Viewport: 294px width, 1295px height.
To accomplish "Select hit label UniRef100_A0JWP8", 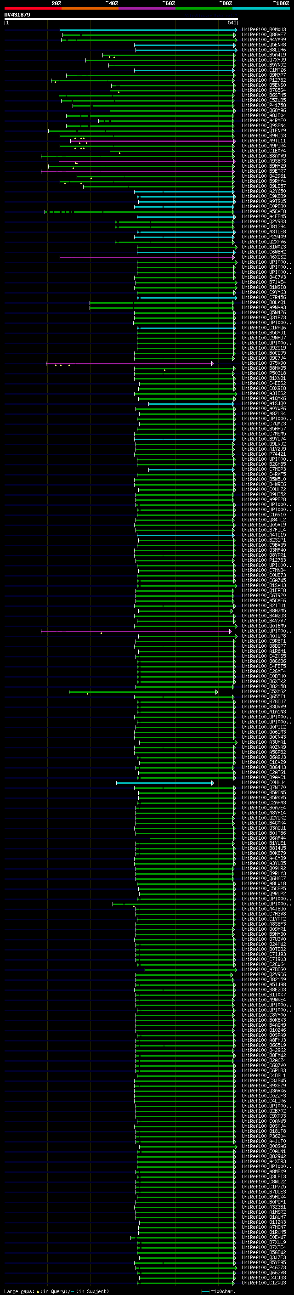I will point(264,636).
